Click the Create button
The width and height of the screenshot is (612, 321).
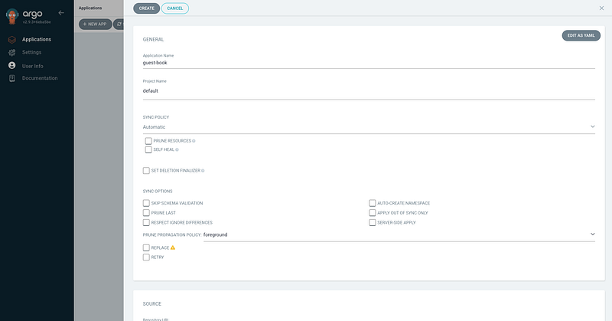tap(146, 8)
